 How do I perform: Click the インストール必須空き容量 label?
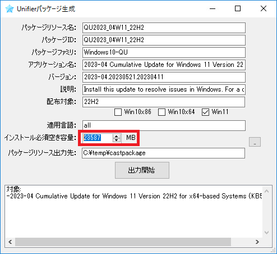[40, 138]
